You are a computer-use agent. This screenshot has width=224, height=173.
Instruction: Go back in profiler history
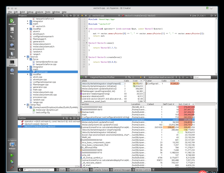(141, 77)
